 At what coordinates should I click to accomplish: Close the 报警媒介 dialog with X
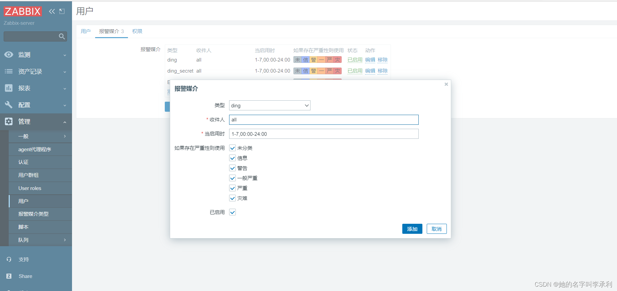tap(446, 84)
